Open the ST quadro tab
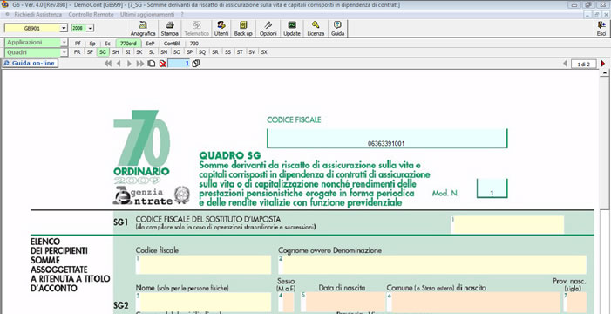The image size is (611, 314). click(x=240, y=52)
